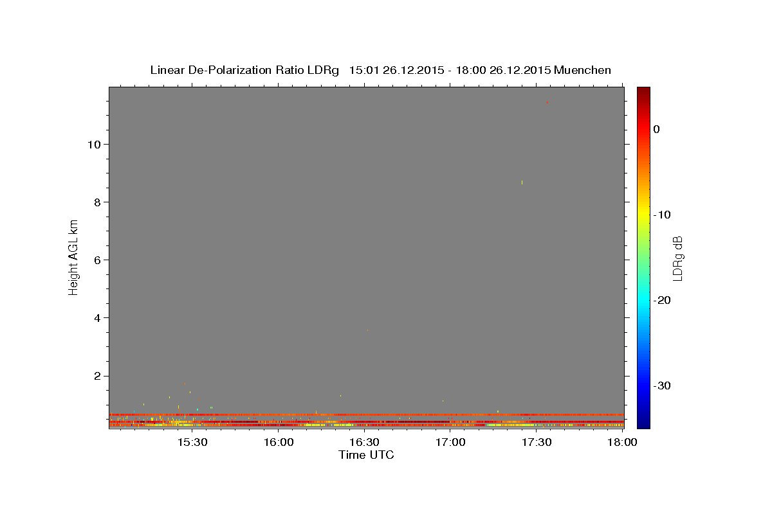This screenshot has height=514, width=772.
Task: Click the white data point near 8.7 km
Action: coord(522,182)
